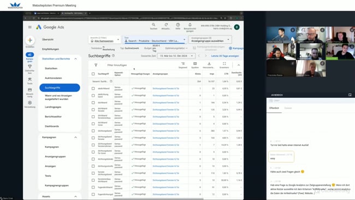
Task: Collapse the table toolbar chevron
Action: pyautogui.click(x=239, y=65)
